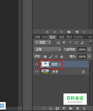The height and width of the screenshot is (111, 93).
Task: Hide the 背景 layer eye icon
Action: click(36, 71)
